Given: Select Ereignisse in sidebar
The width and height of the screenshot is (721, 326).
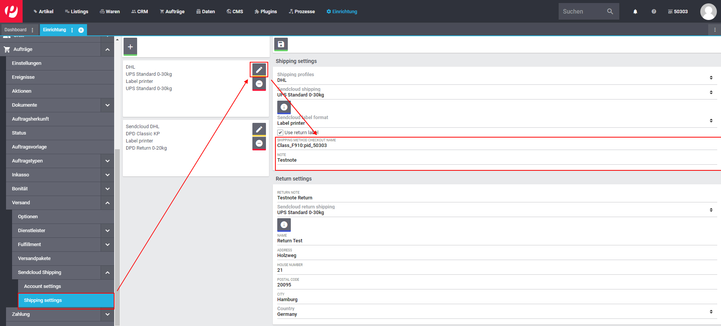Looking at the screenshot, I should (60, 77).
